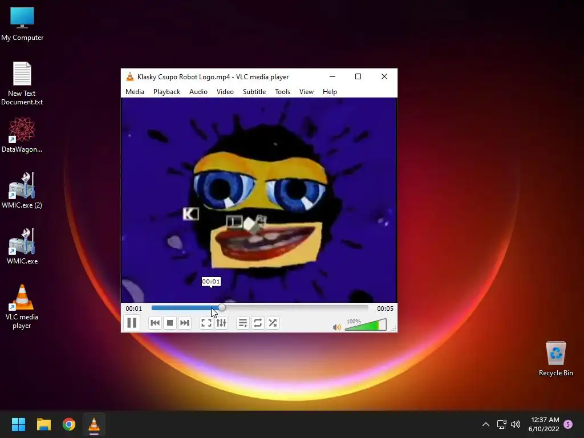Select My Computer desktop icon
The width and height of the screenshot is (584, 438).
tap(22, 24)
